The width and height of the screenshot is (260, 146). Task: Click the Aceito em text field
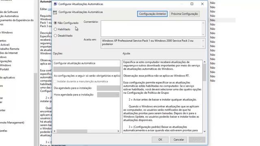pos(151,43)
